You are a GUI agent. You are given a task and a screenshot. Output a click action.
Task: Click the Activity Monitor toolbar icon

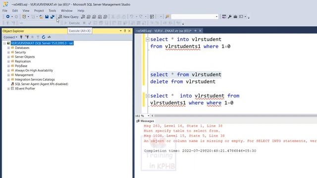tap(152, 17)
